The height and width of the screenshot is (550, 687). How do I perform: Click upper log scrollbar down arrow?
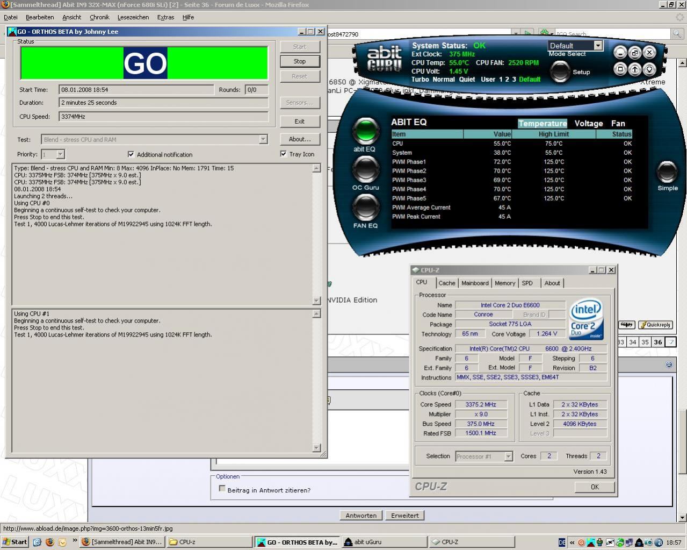pyautogui.click(x=316, y=300)
